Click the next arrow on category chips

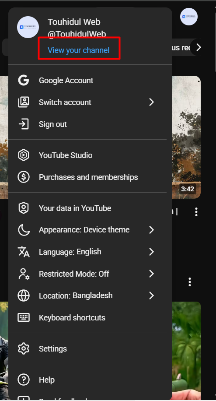(x=199, y=47)
